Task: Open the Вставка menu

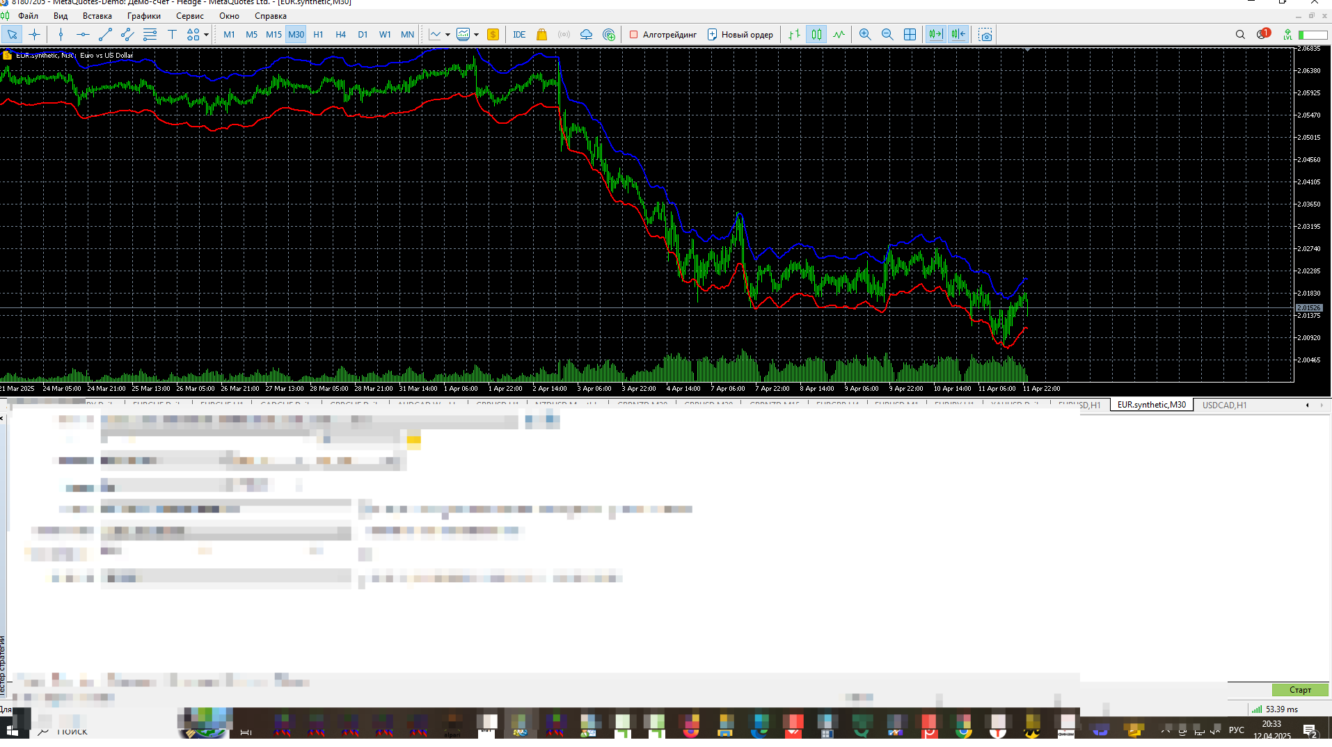Action: click(x=97, y=15)
